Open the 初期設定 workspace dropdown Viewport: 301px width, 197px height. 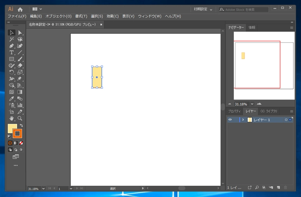click(x=203, y=9)
